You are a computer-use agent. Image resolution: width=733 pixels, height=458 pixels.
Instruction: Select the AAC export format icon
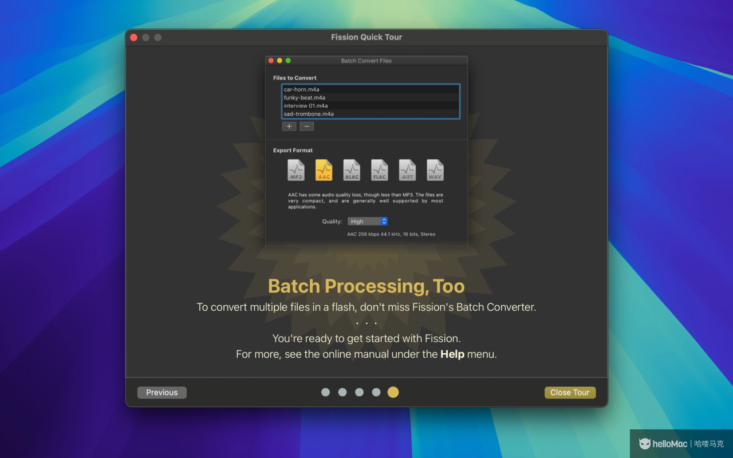pos(324,170)
